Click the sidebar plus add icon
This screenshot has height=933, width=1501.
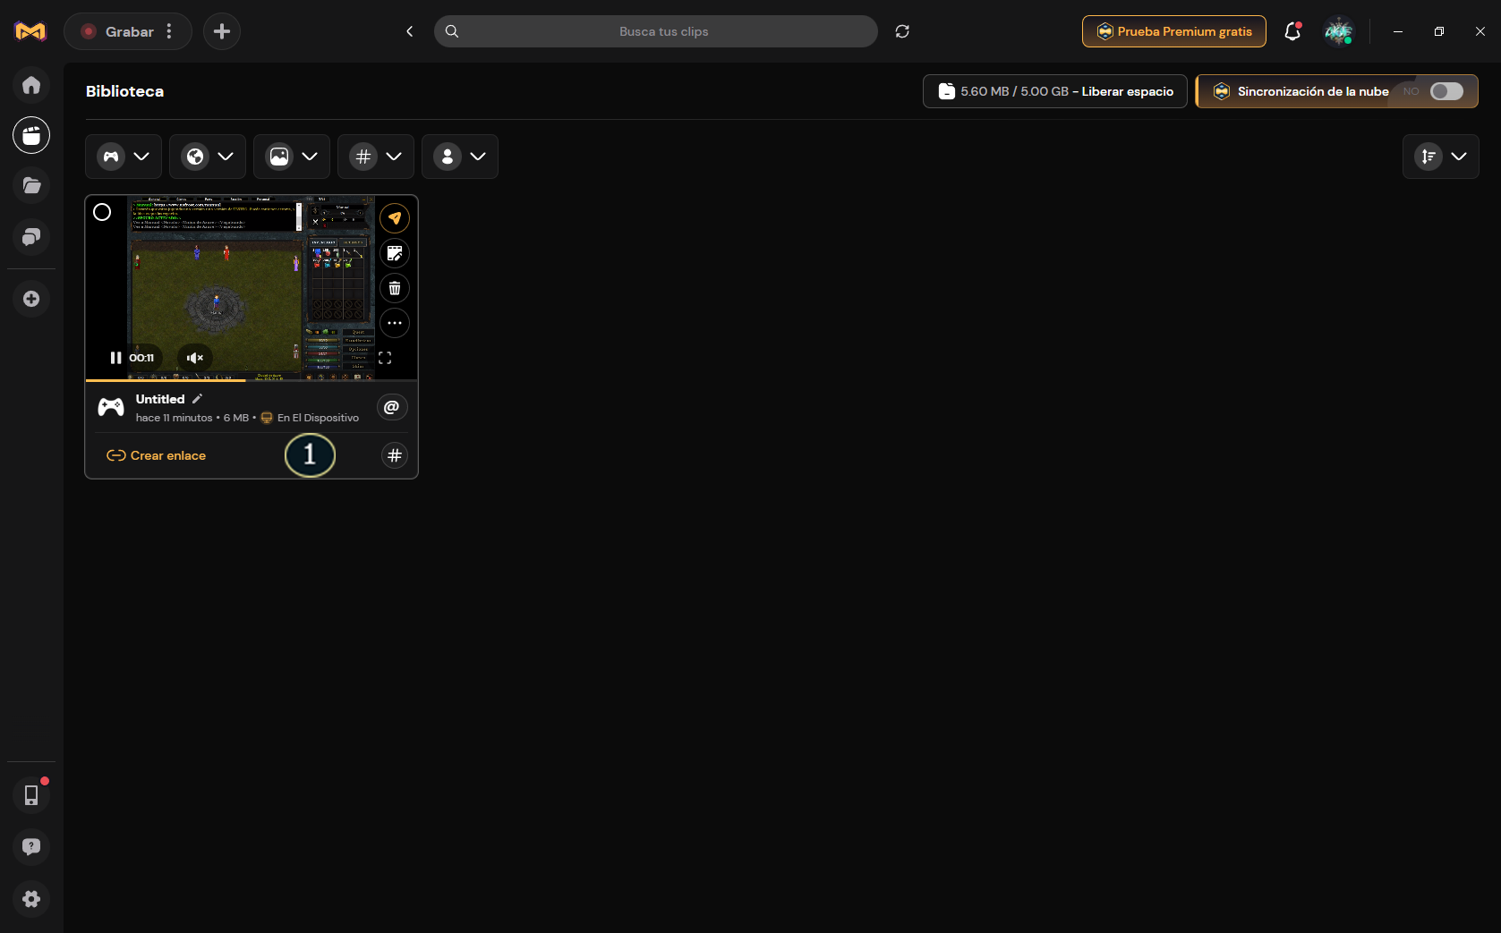click(x=31, y=299)
